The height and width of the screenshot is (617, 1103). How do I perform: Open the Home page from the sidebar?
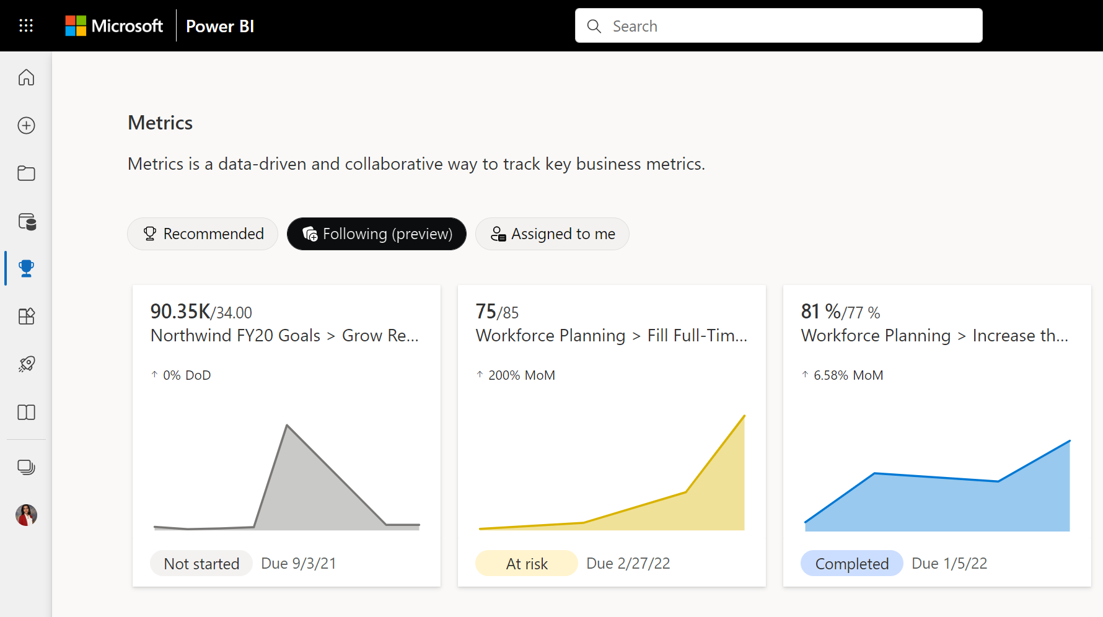[x=26, y=77]
